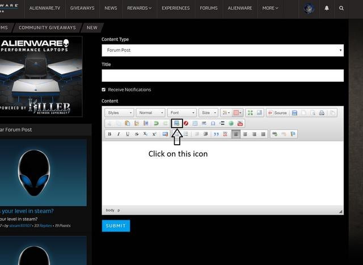
Task: Open steam101107 user profile link
Action: tap(20, 226)
